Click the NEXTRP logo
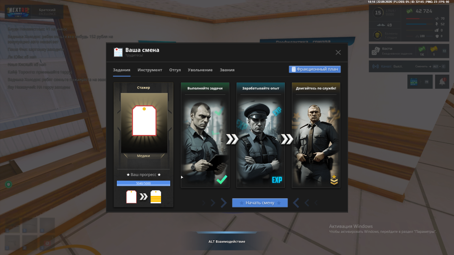Screen dimensions: 454x255 pyautogui.click(x=18, y=12)
